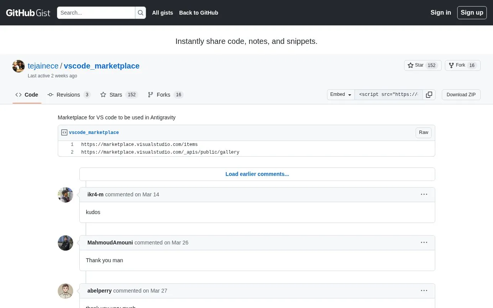
Task: Click the search magnifier button
Action: [141, 13]
